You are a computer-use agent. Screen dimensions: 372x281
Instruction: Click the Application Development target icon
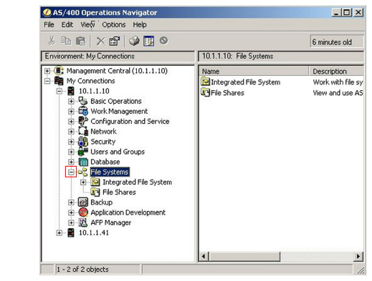(x=83, y=212)
